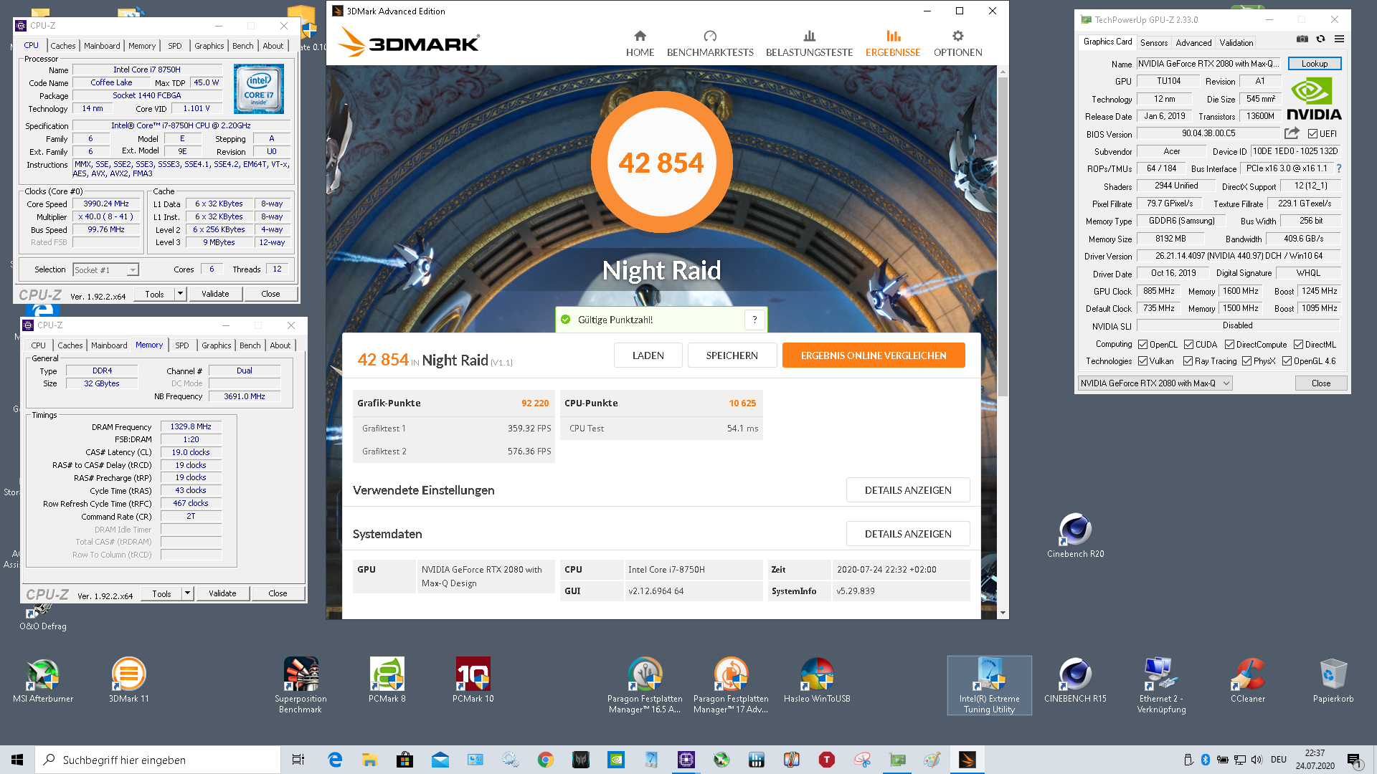Toggle the DirectML checkbox in GPU-Z
This screenshot has width=1377, height=774.
pyautogui.click(x=1298, y=345)
